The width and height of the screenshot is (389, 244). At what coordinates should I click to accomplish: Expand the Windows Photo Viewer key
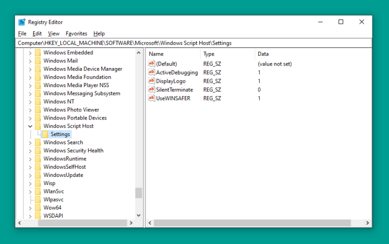tap(30, 110)
